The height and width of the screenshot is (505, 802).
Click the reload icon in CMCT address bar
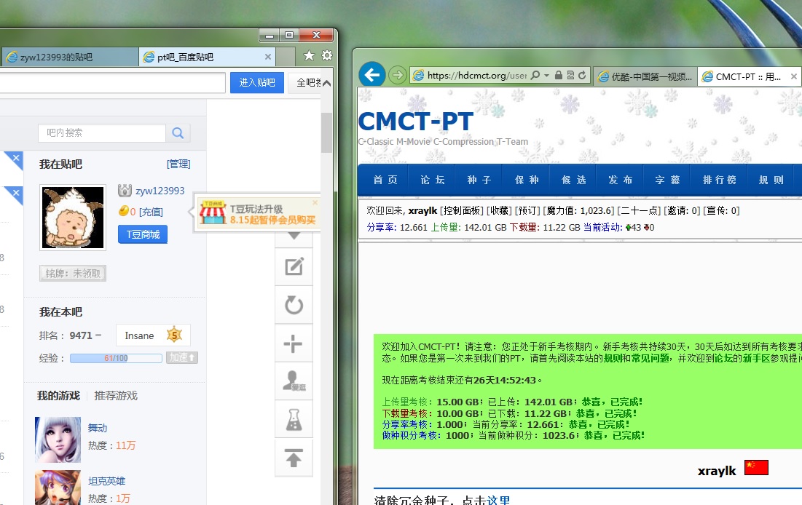(x=582, y=75)
